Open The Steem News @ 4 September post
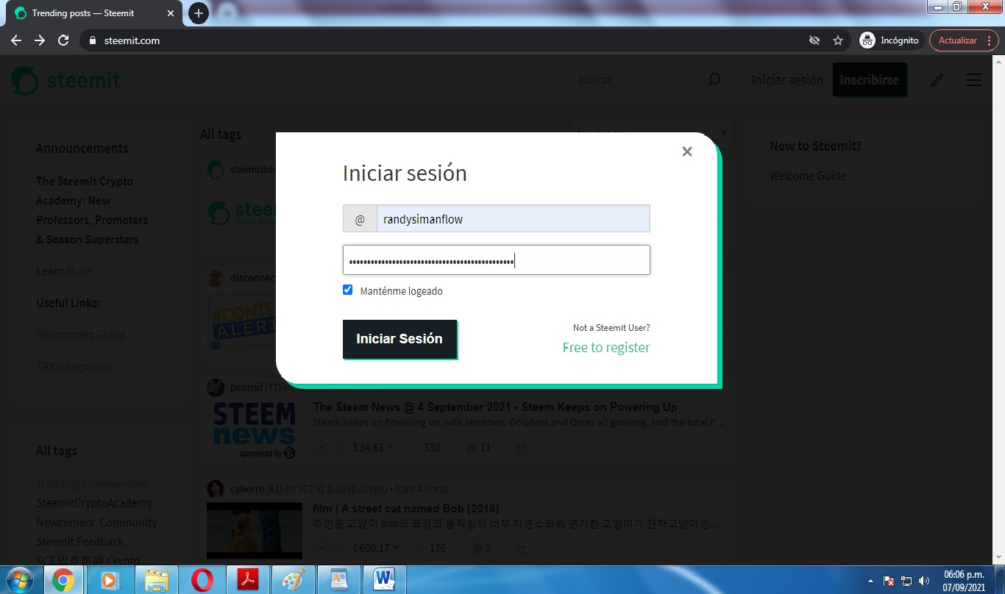The height and width of the screenshot is (594, 1005). 495,407
